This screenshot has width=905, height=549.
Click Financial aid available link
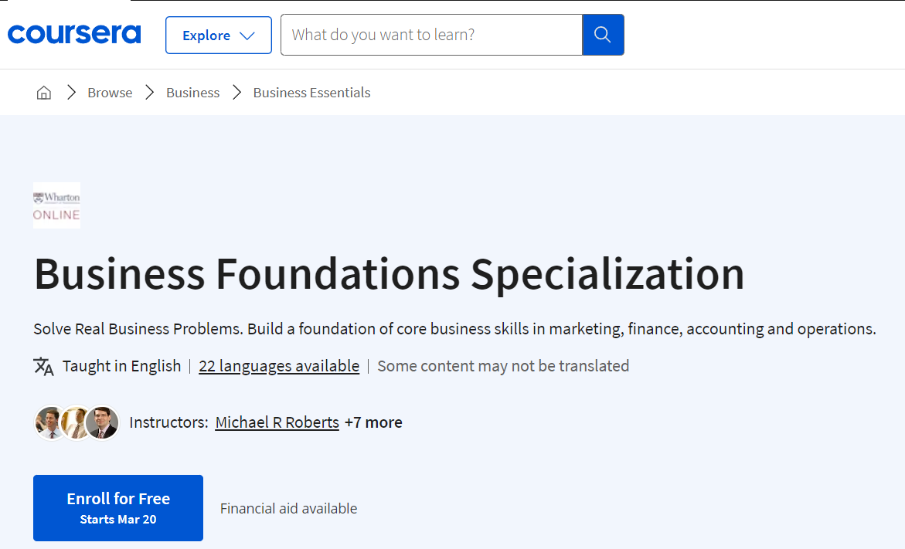(x=288, y=509)
